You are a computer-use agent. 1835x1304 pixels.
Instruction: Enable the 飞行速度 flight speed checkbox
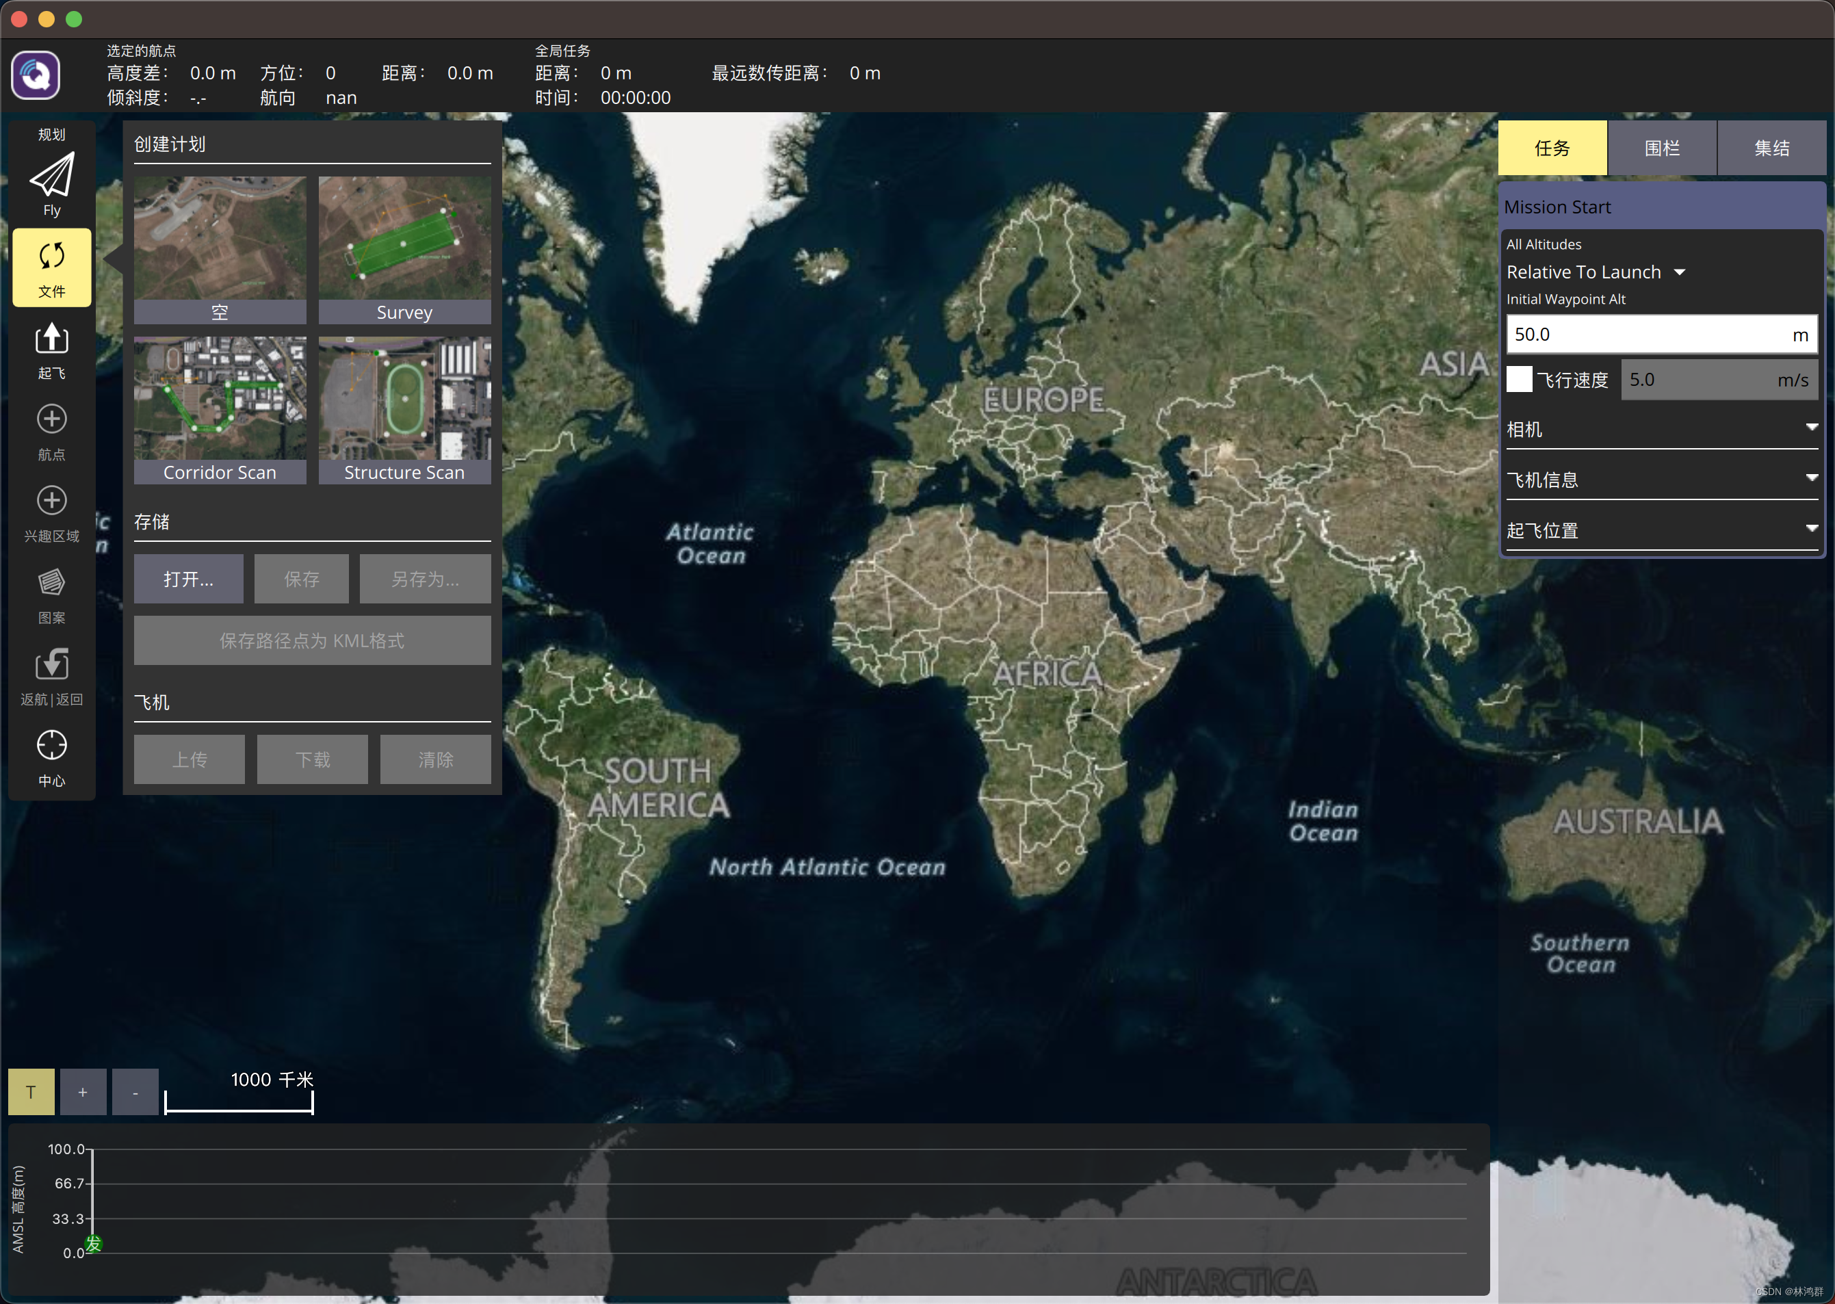(x=1520, y=379)
